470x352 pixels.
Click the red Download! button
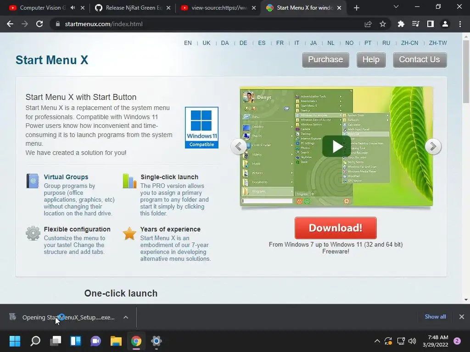[x=336, y=228]
